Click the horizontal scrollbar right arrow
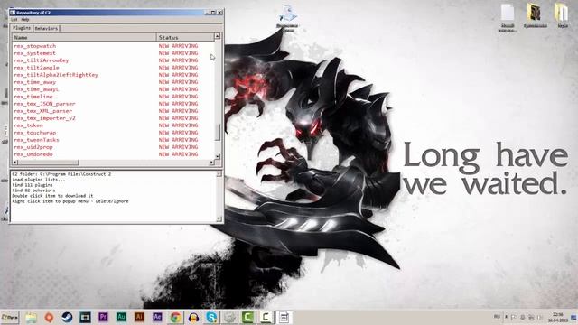This screenshot has width=578, height=325. point(211,162)
